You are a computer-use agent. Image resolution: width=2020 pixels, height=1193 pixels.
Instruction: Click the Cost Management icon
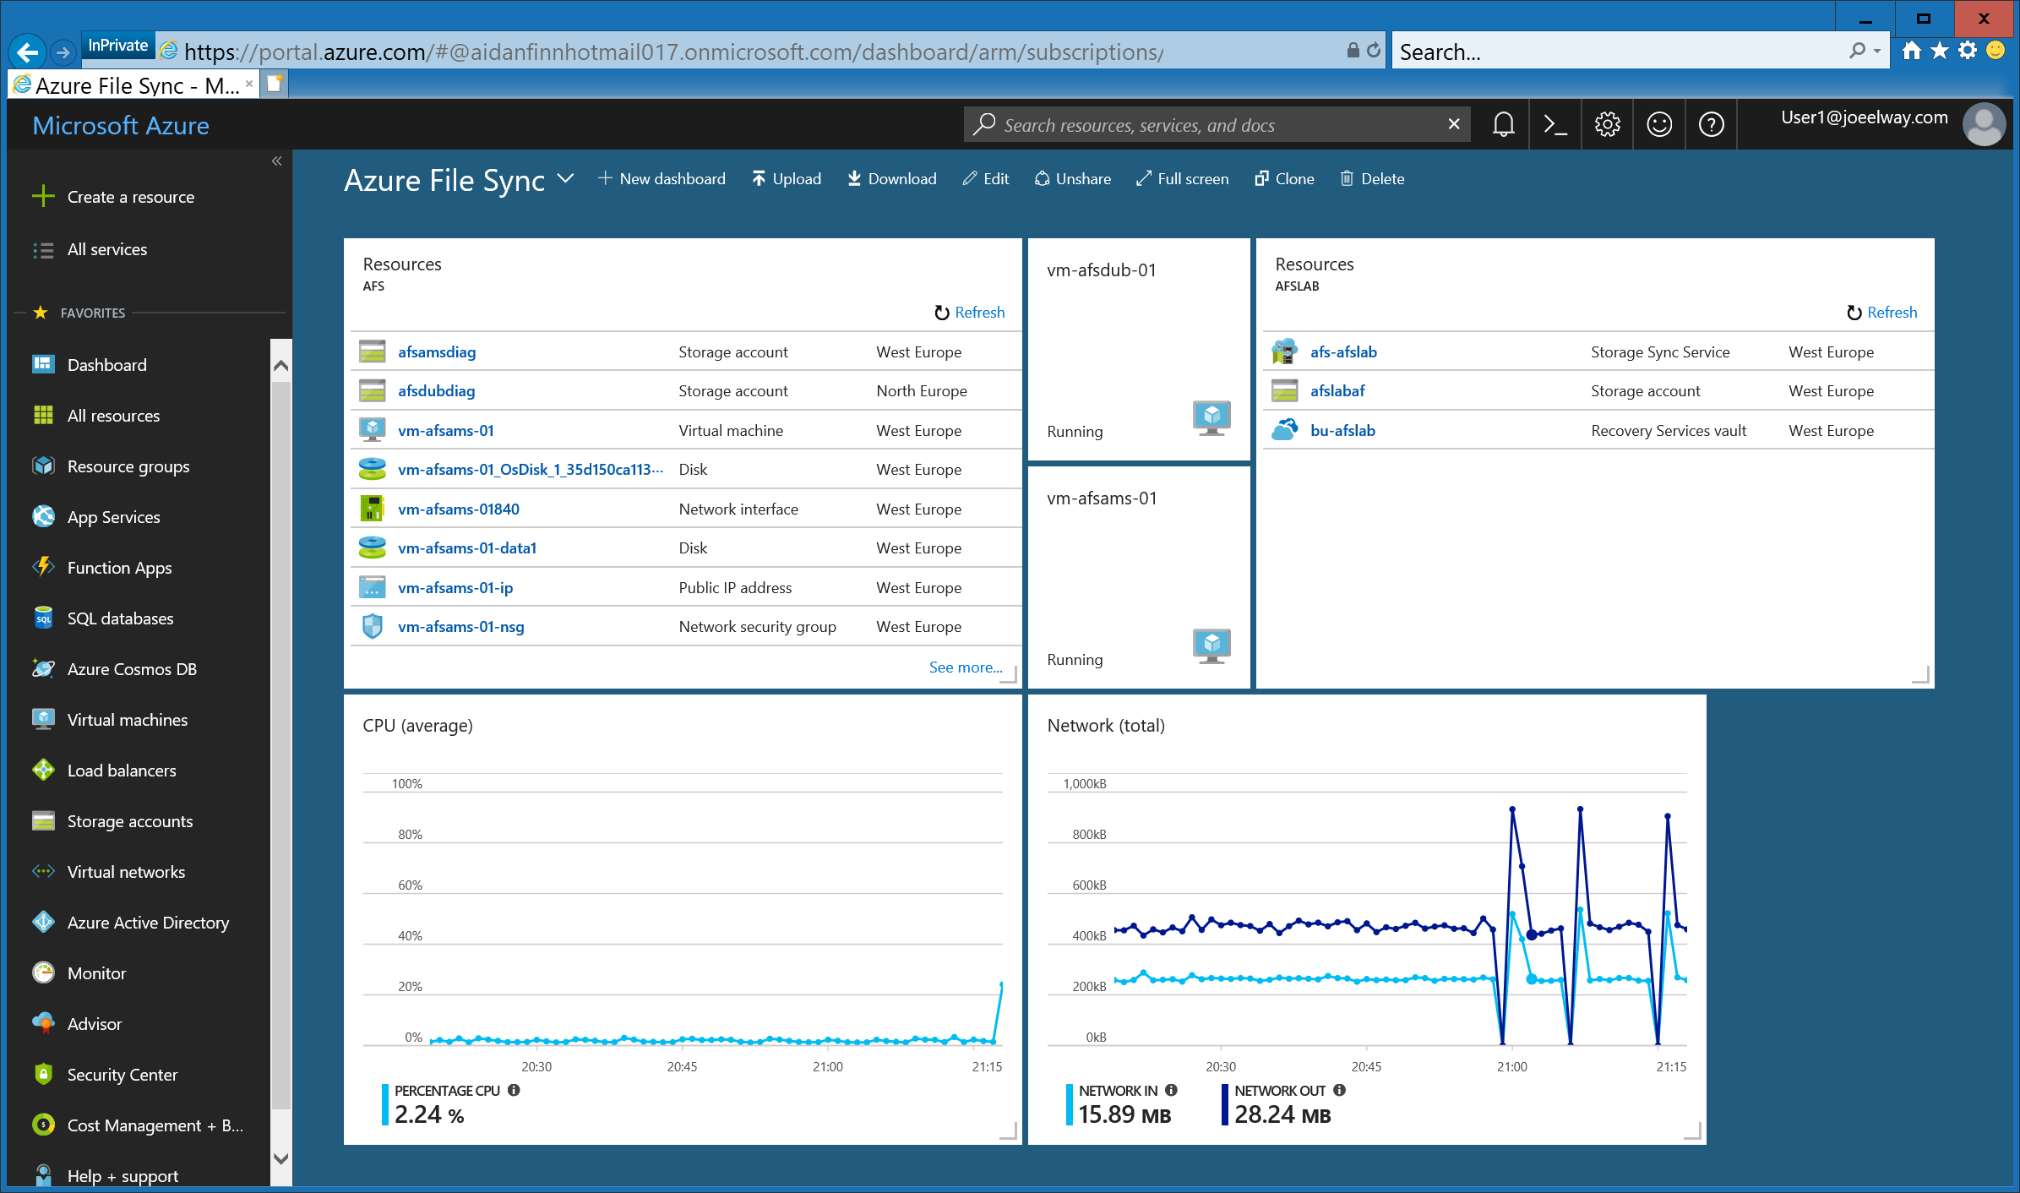(x=43, y=1125)
